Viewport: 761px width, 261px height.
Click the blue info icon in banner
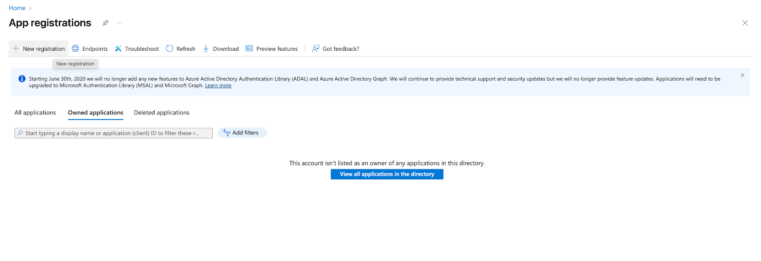(22, 79)
